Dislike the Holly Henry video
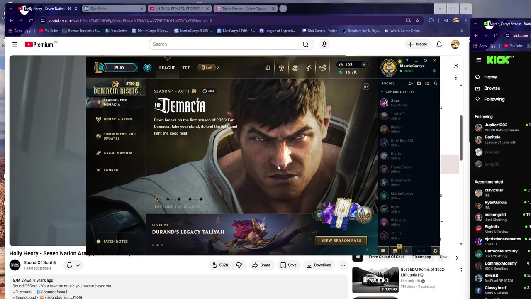The image size is (531, 299). (x=239, y=265)
